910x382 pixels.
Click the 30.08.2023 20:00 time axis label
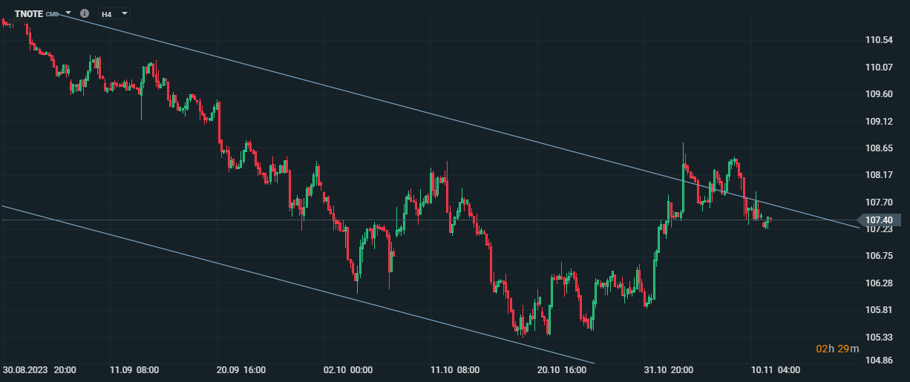click(38, 369)
